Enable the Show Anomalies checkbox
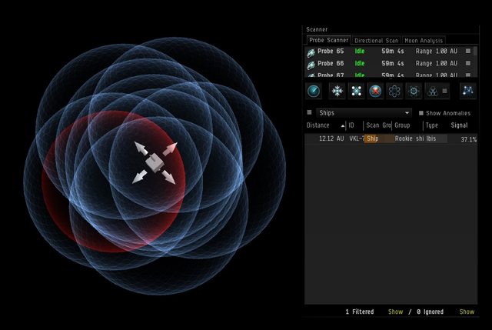The image size is (492, 330). point(421,113)
